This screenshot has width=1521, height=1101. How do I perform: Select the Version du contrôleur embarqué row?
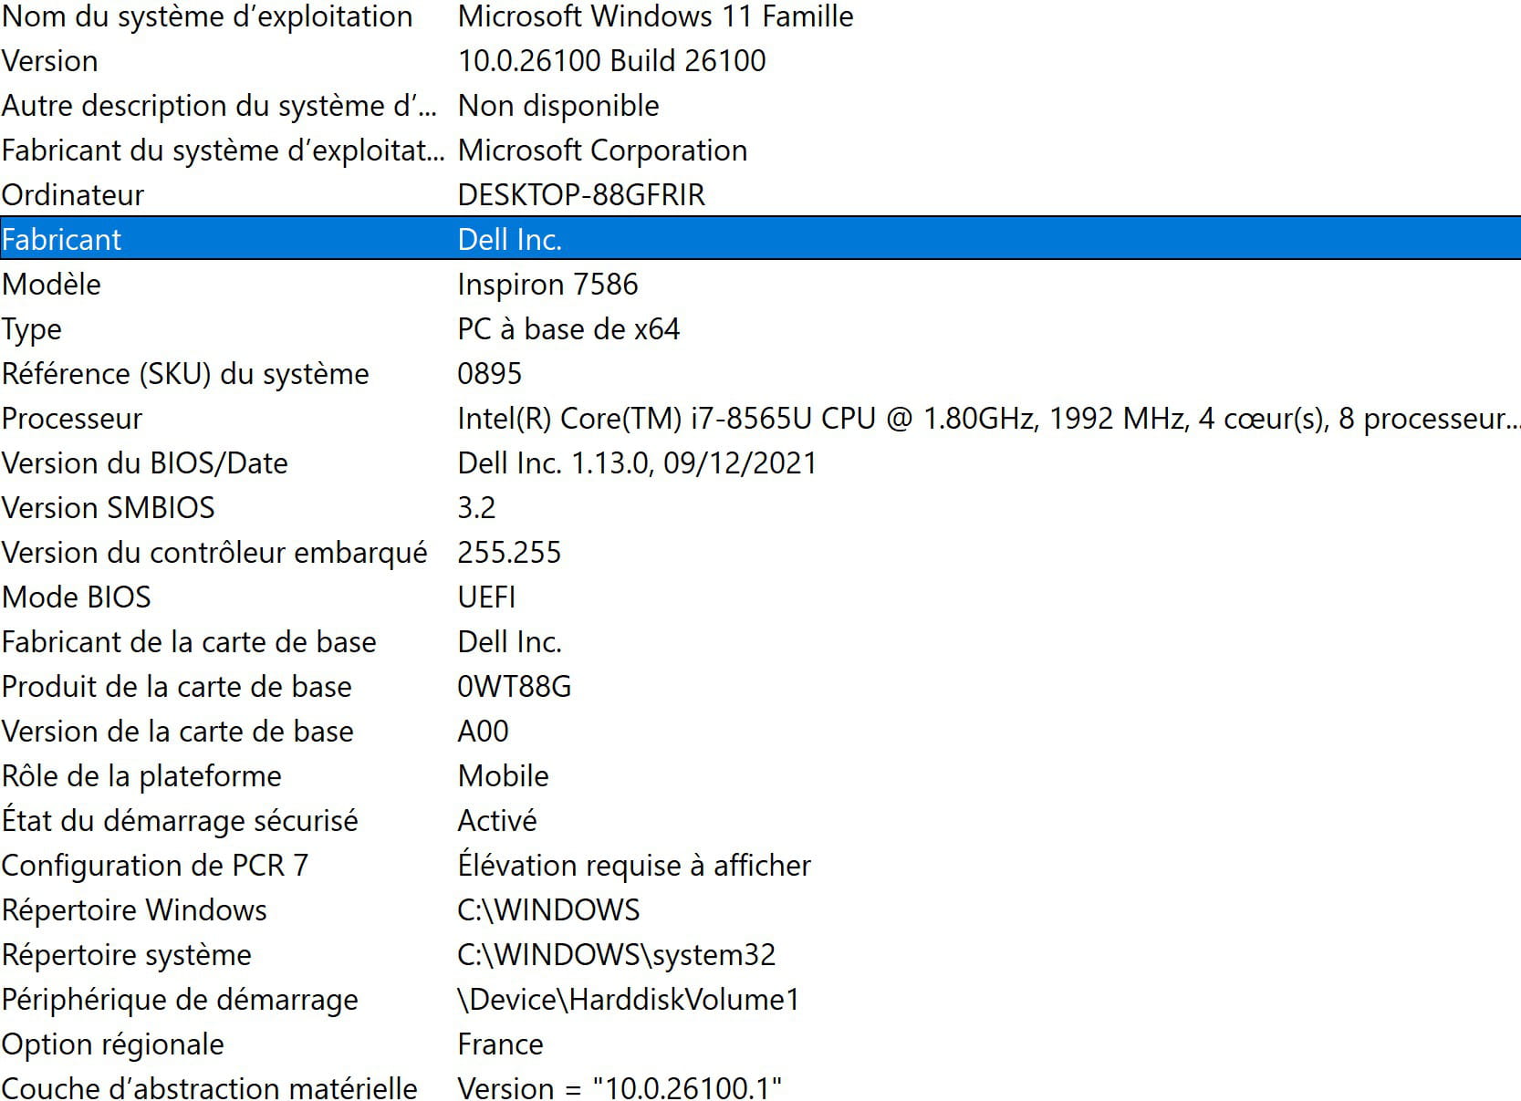click(214, 553)
